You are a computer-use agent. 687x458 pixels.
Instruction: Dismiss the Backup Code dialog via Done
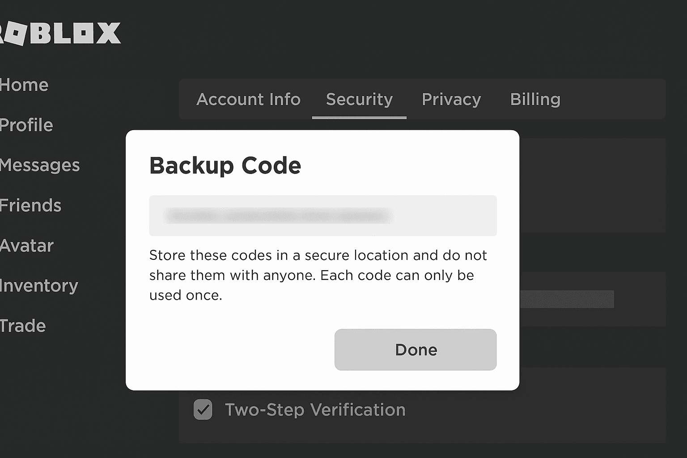coord(415,350)
